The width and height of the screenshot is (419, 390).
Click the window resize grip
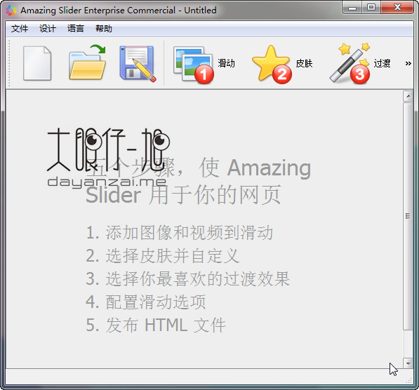pyautogui.click(x=409, y=380)
